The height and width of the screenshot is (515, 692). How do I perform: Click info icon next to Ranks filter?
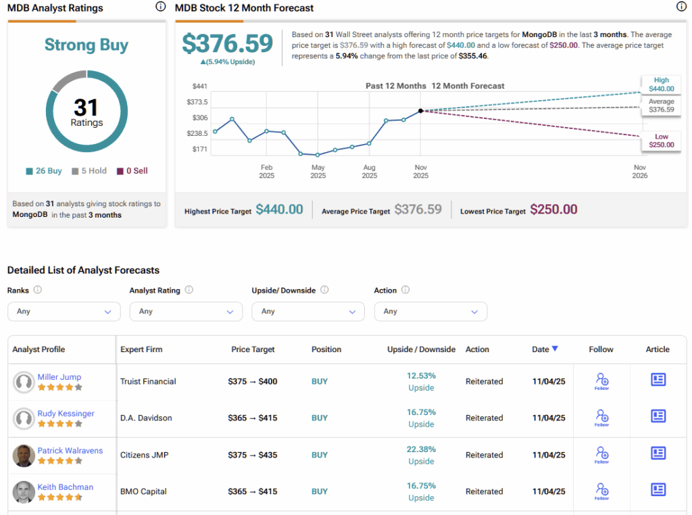click(x=38, y=290)
